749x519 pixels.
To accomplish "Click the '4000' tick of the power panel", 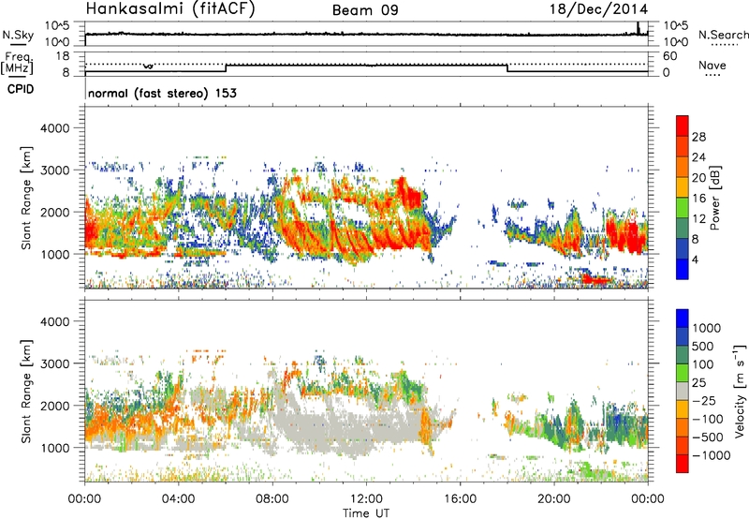I will tap(54, 128).
